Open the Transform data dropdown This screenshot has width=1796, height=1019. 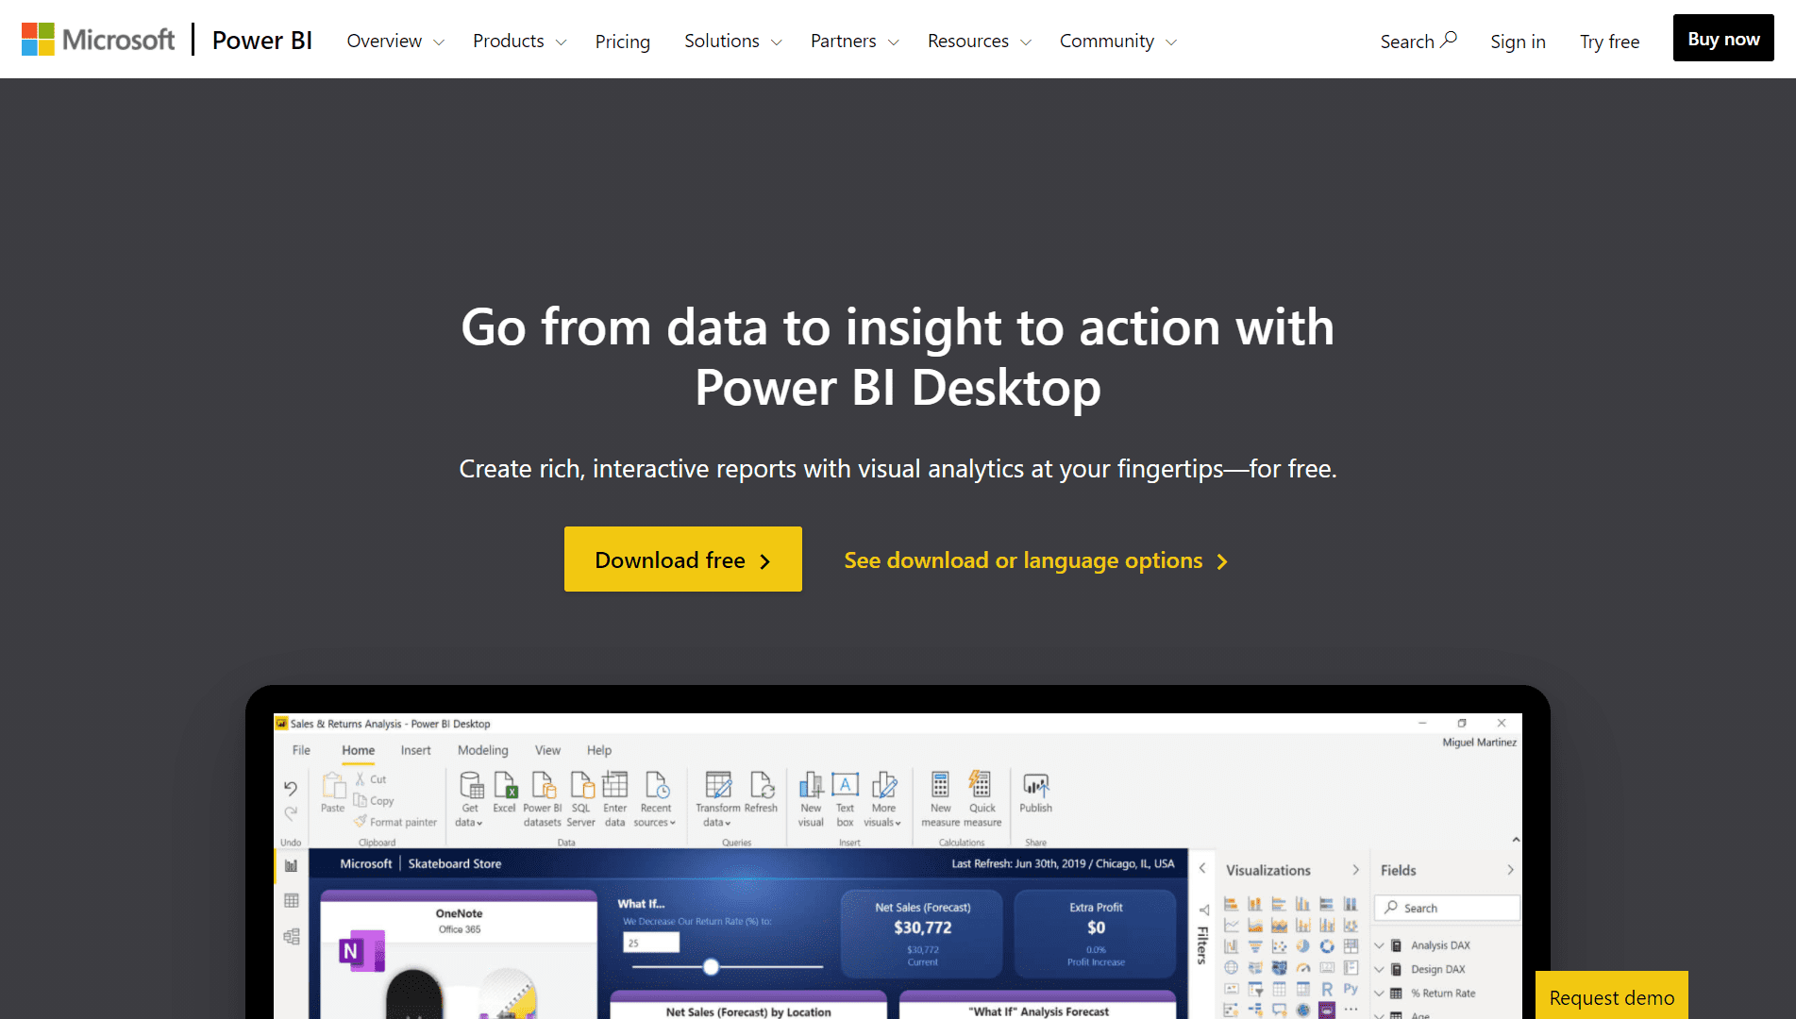(x=718, y=798)
